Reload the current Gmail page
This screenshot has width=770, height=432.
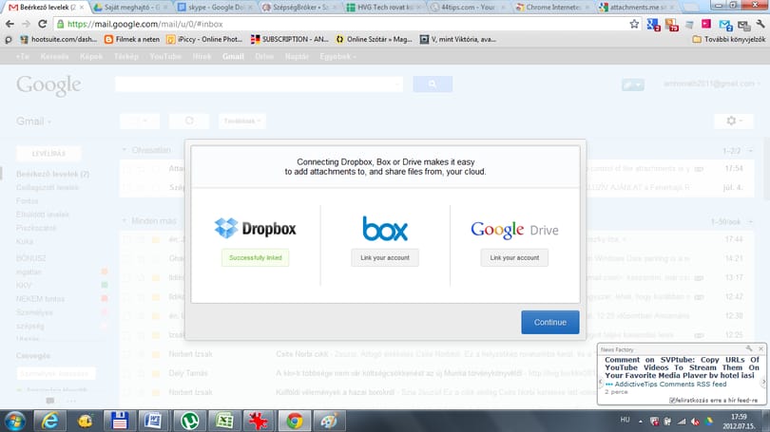(43, 24)
